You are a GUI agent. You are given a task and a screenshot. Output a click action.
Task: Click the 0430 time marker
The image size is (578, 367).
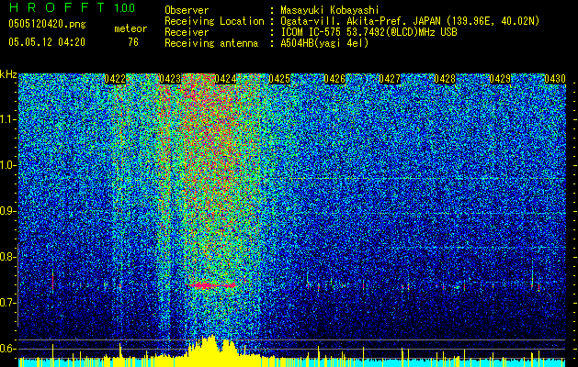pyautogui.click(x=555, y=79)
